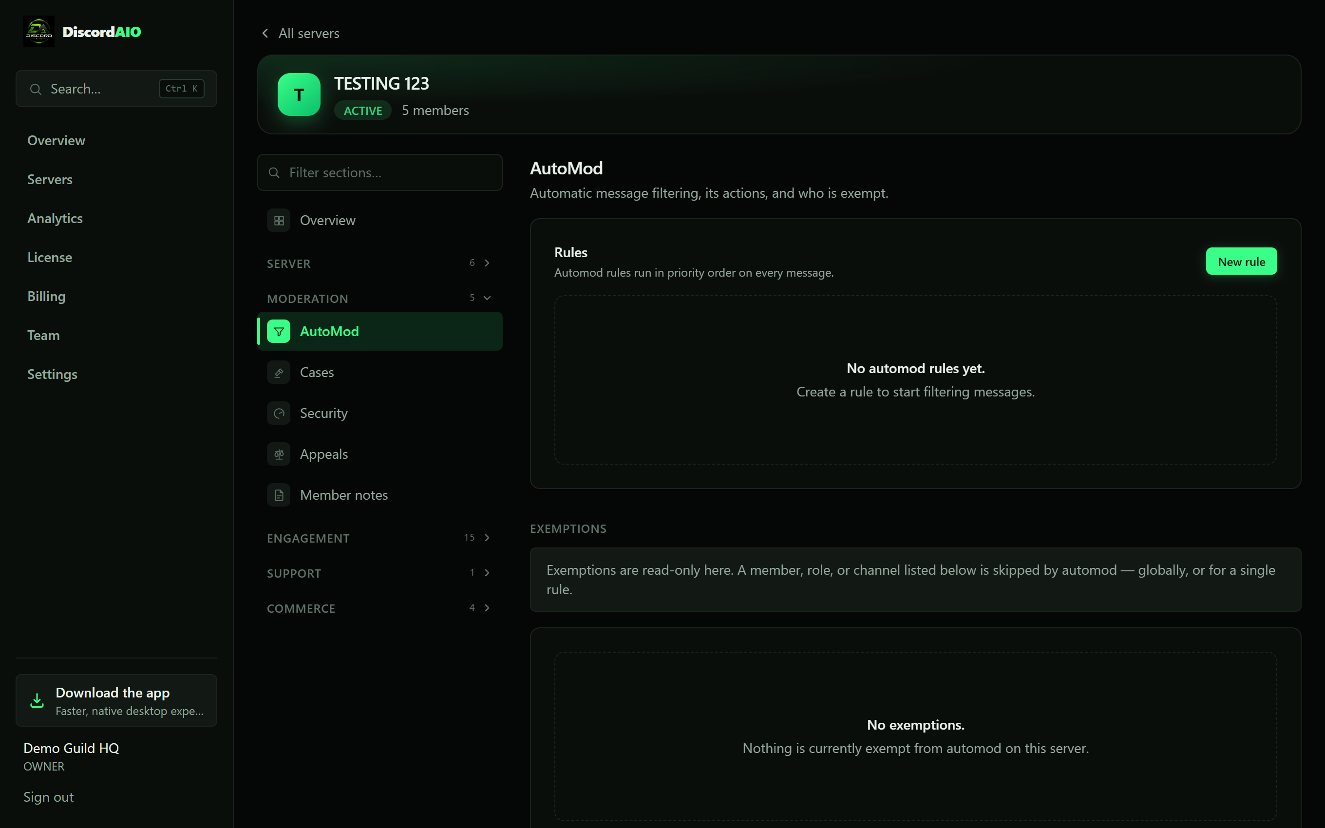
Task: Click the search magnifier icon in sidebar
Action: [x=36, y=89]
